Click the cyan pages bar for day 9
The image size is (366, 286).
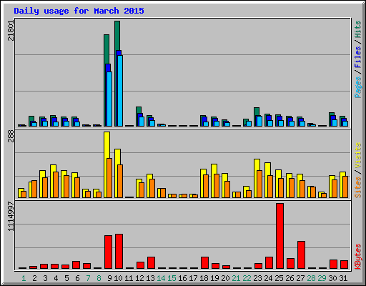[109, 99]
